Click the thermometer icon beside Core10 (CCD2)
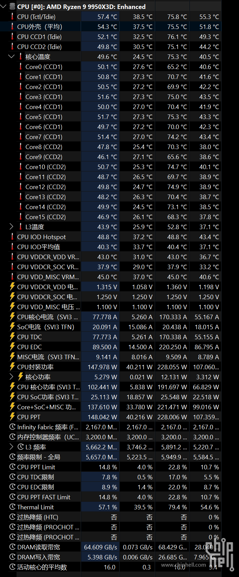The image size is (239, 577). coord(21,167)
